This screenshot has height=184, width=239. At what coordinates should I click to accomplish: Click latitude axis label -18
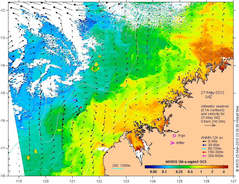[3, 176]
